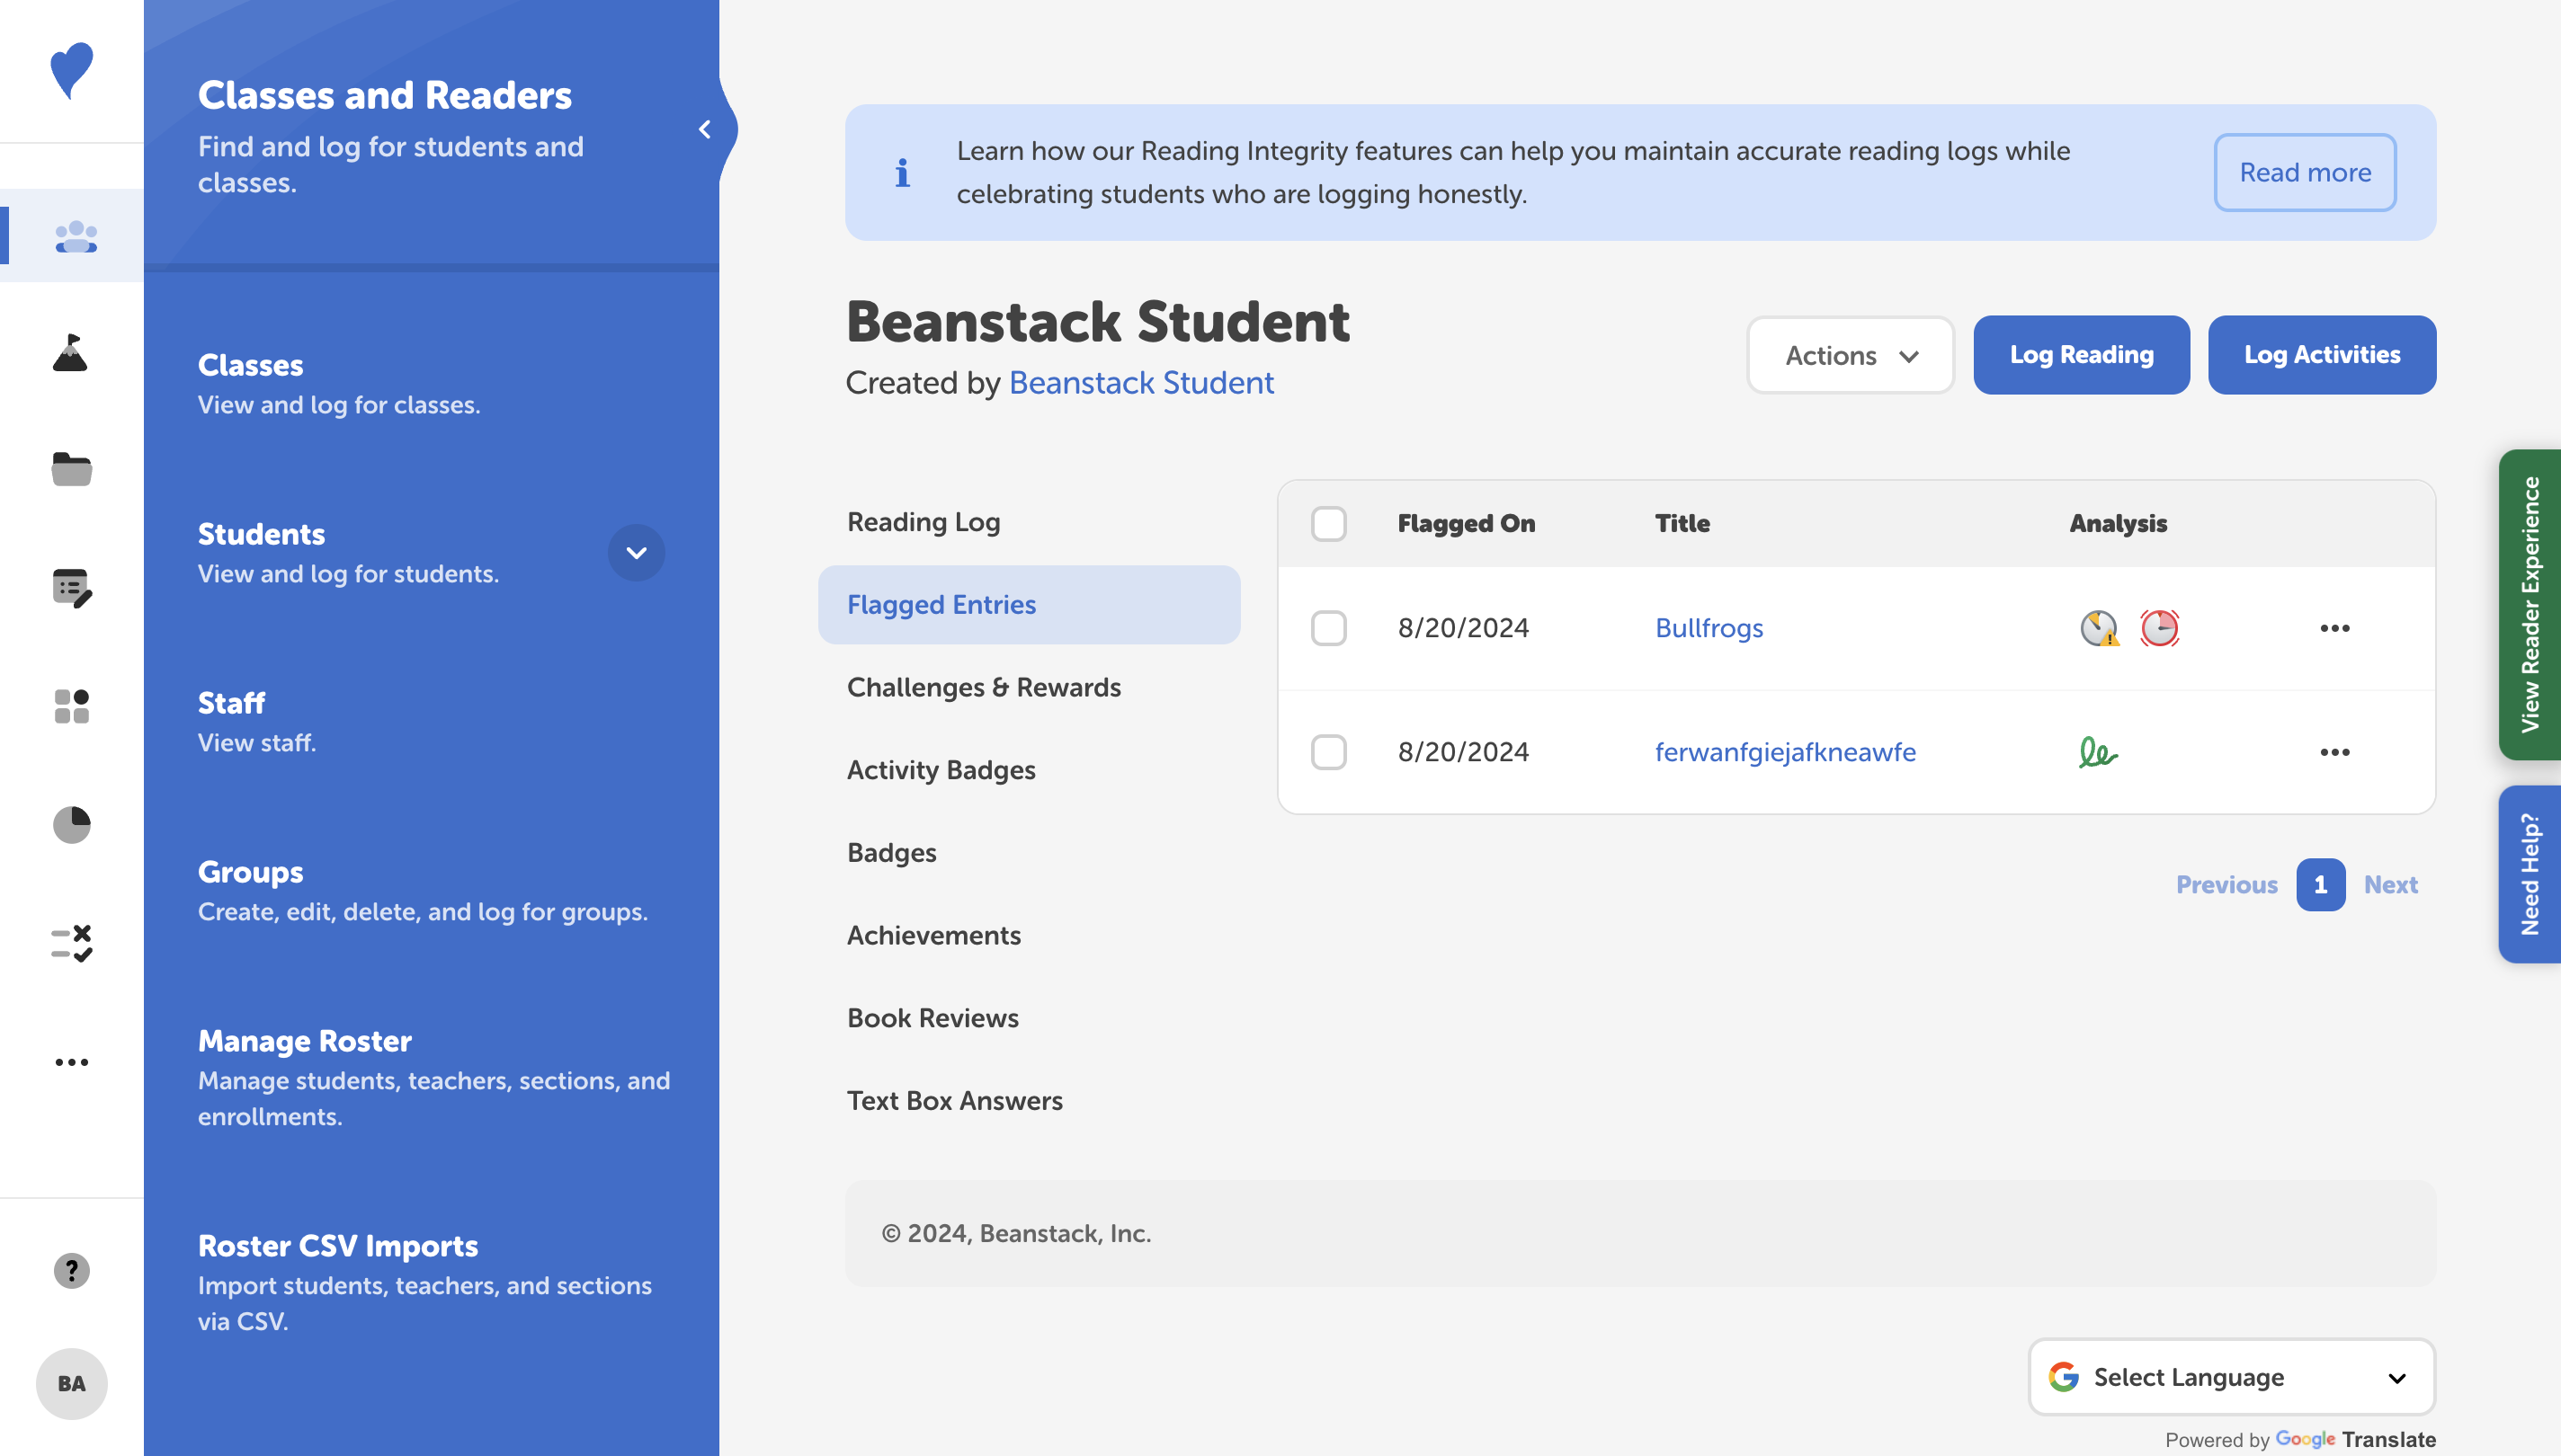The height and width of the screenshot is (1456, 2561).
Task: Open the Text Box Answers tab
Action: coord(954,1100)
